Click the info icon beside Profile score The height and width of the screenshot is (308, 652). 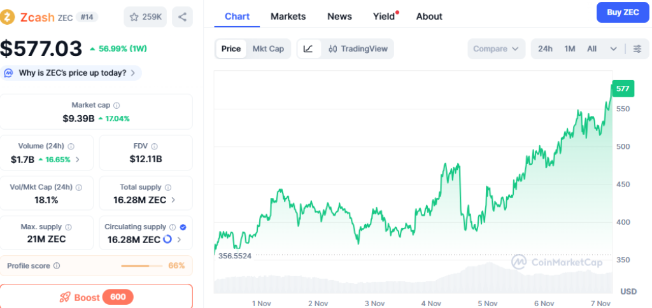pyautogui.click(x=57, y=265)
